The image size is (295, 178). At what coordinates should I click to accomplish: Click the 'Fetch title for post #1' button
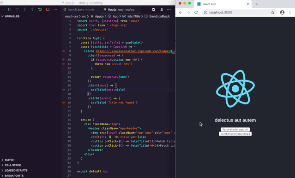click(235, 129)
